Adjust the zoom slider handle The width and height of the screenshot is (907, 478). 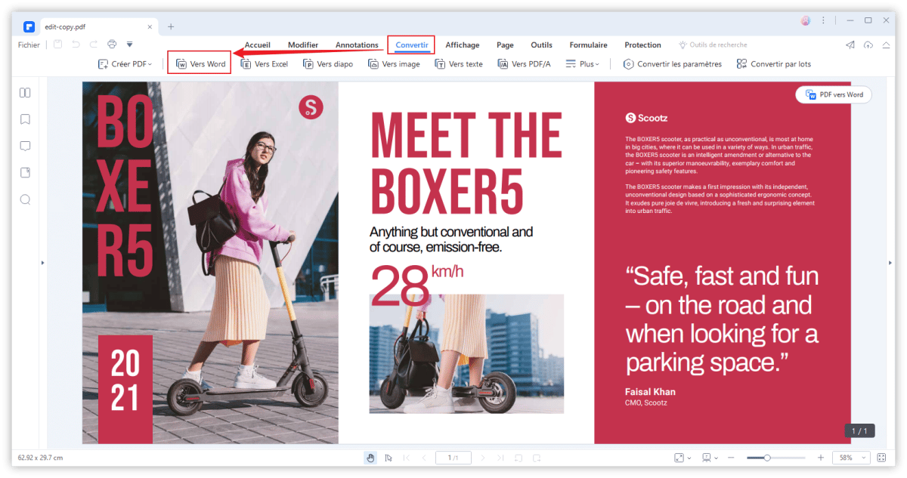[x=767, y=458]
